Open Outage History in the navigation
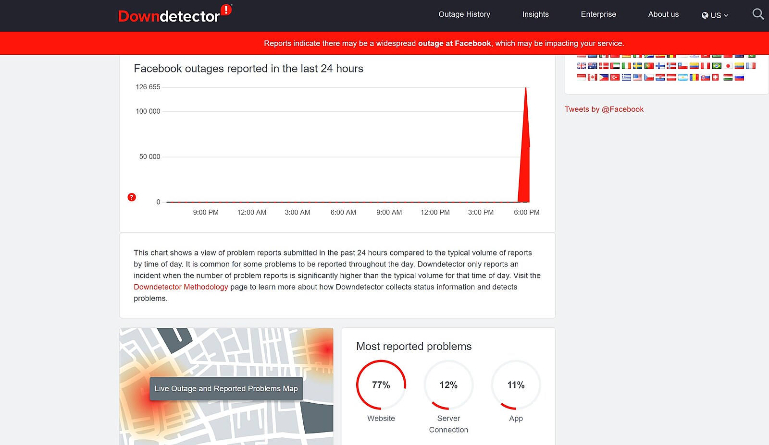The image size is (769, 445). [464, 14]
